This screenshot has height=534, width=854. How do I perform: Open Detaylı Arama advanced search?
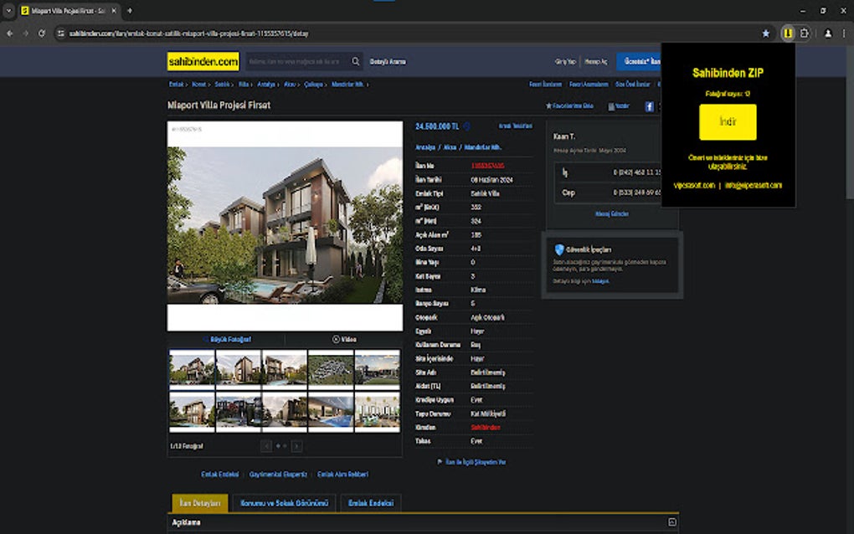[x=388, y=61]
